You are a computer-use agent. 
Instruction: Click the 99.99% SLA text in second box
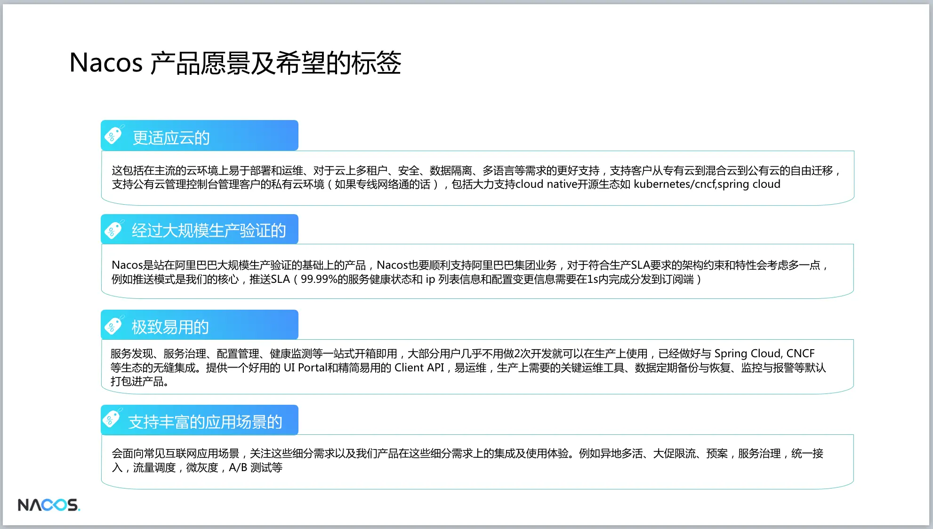click(319, 279)
